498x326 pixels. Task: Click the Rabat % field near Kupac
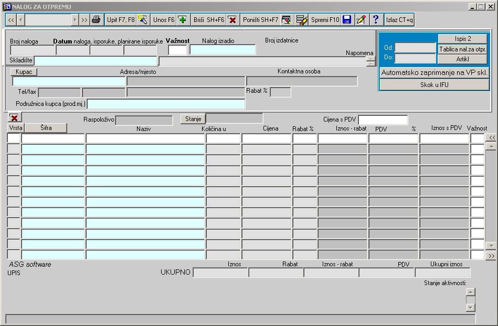(x=280, y=92)
